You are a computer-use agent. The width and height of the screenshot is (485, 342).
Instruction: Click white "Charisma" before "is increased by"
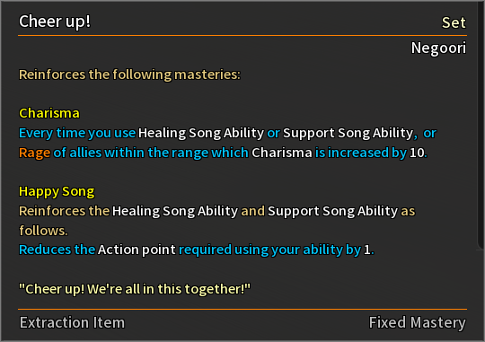[x=281, y=153]
